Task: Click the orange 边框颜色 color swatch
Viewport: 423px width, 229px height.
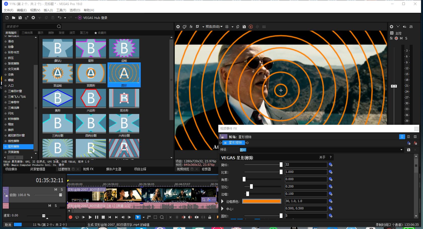Action: (x=262, y=201)
